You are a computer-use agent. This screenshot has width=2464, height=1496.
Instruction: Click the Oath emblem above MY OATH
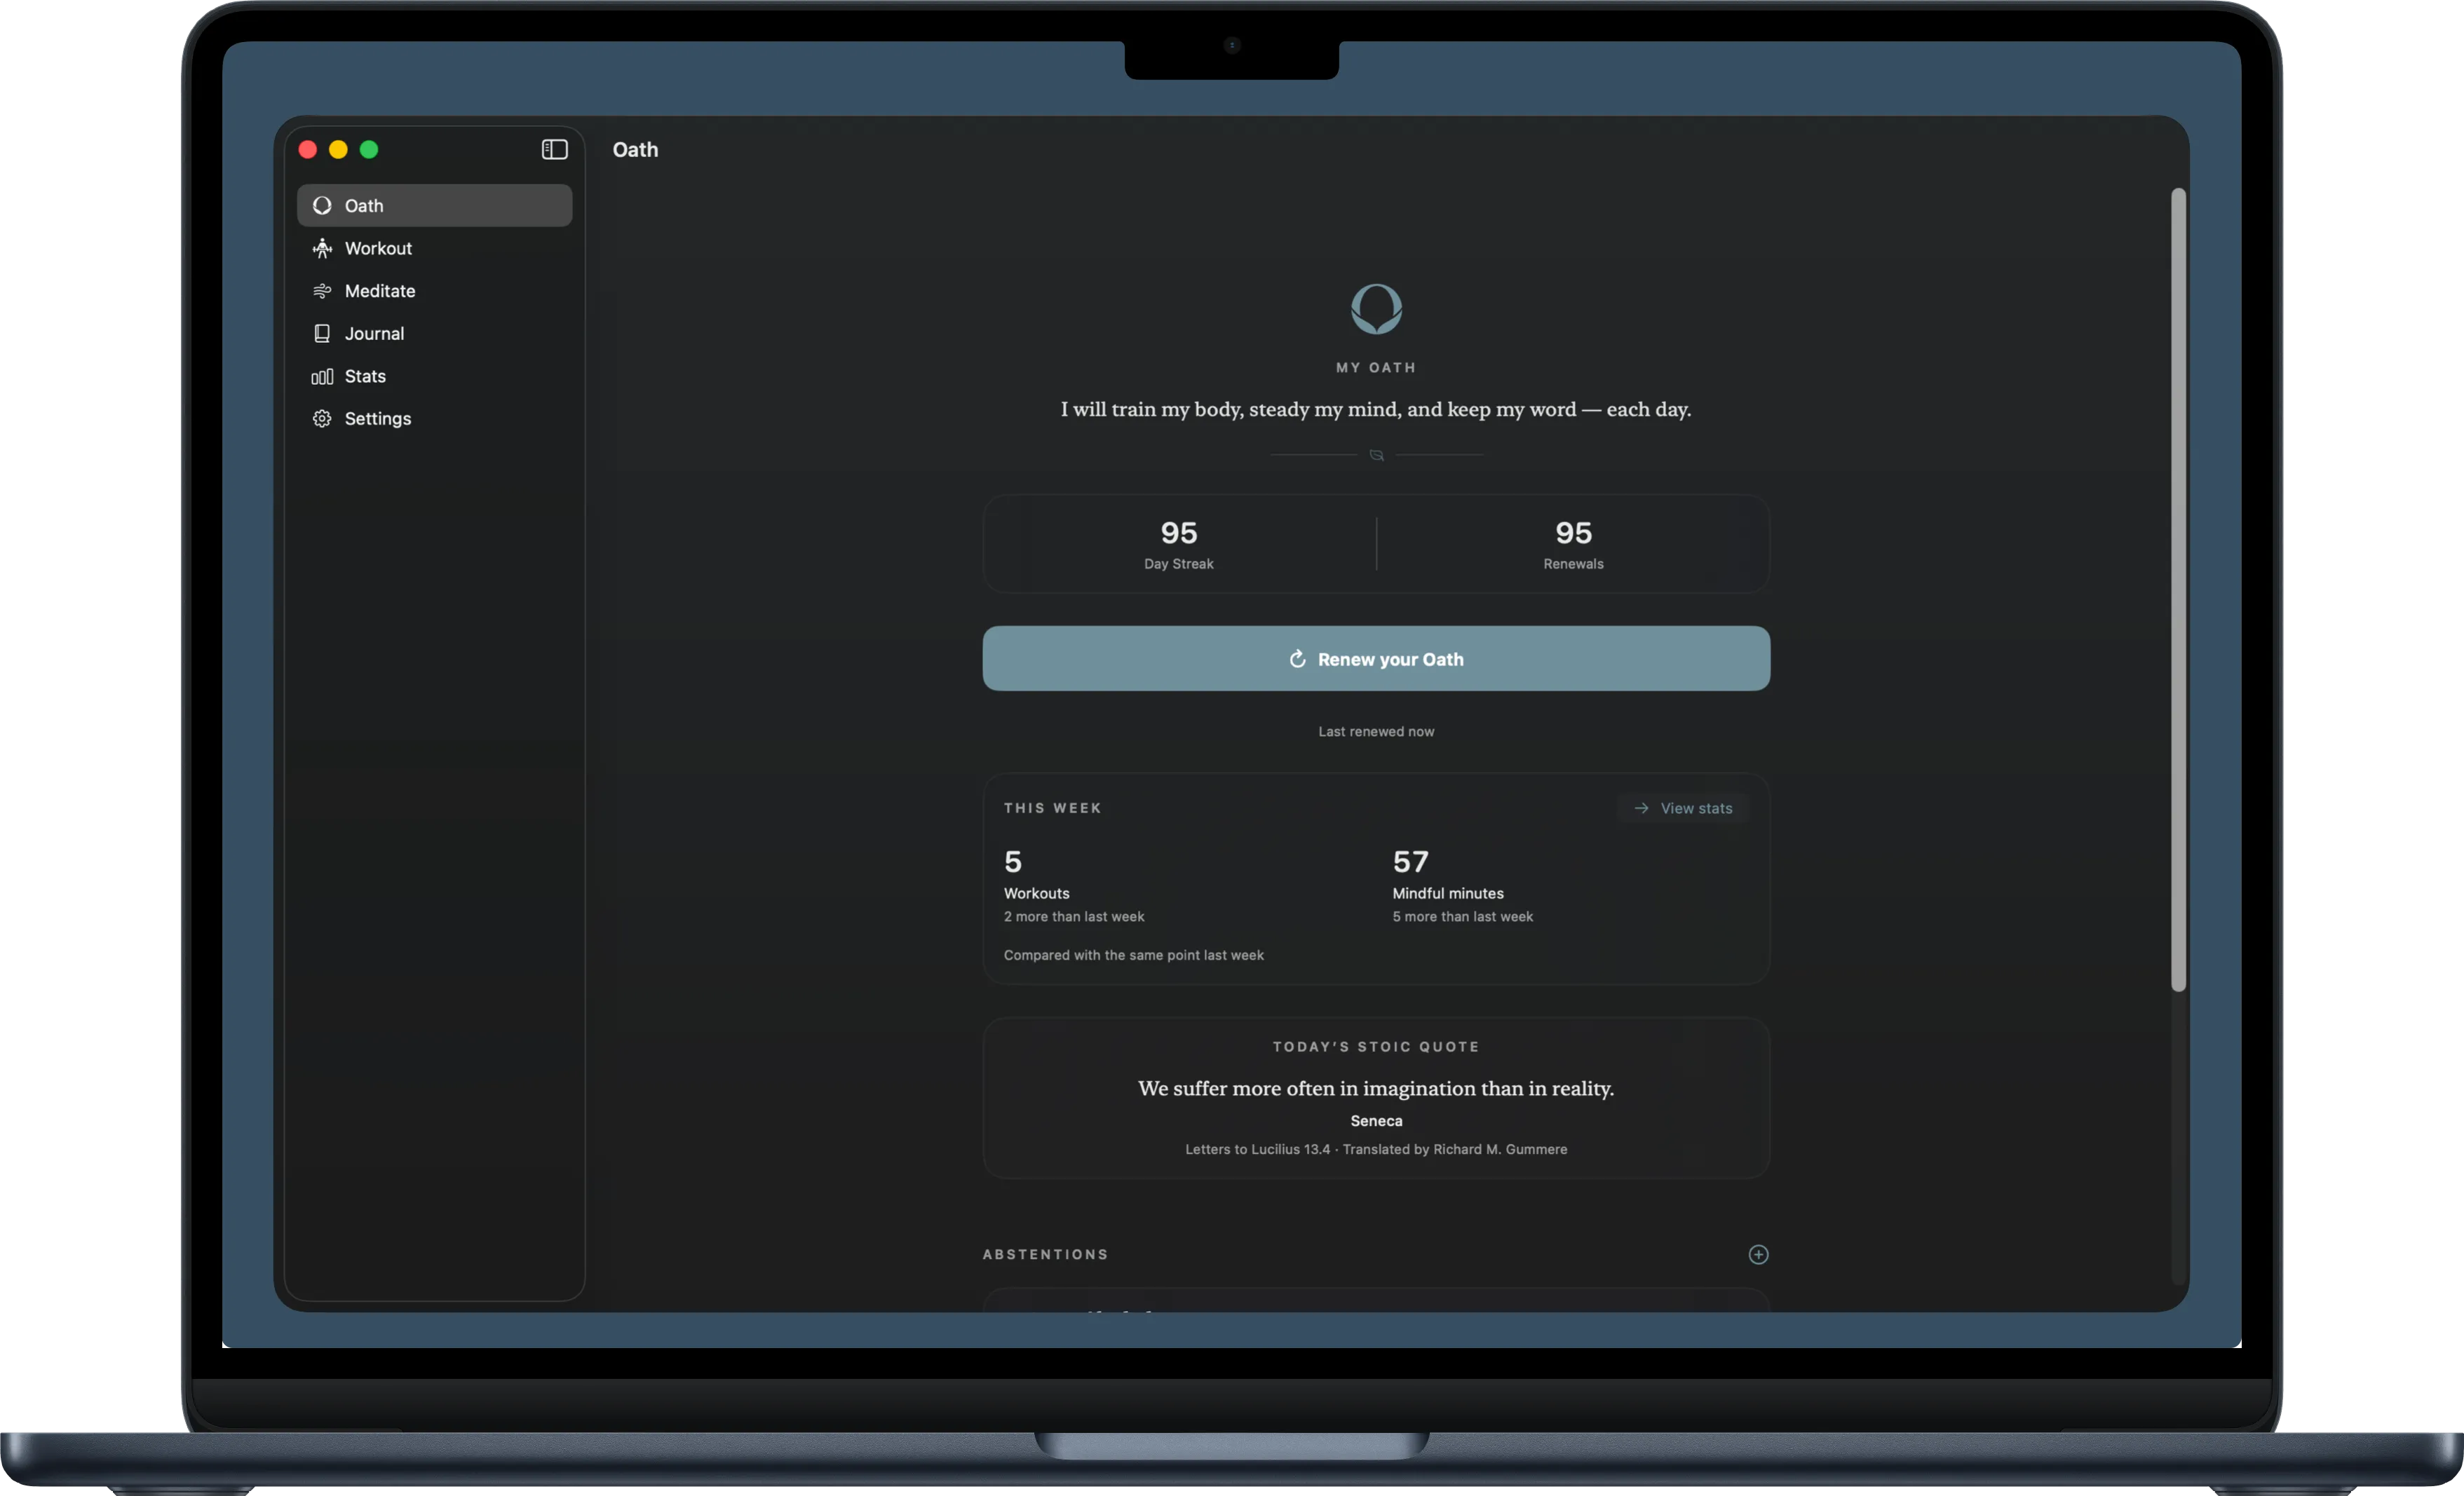[x=1376, y=308]
